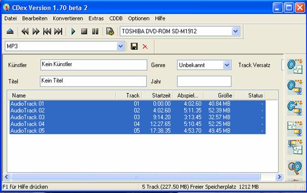Sort by the Status column header
The height and width of the screenshot is (193, 307).
(250, 96)
